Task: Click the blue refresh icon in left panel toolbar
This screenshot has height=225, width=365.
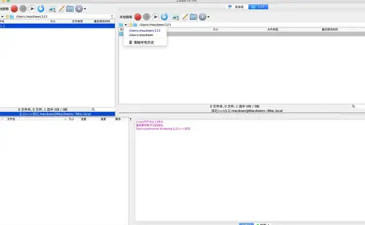Action: tap(41, 9)
